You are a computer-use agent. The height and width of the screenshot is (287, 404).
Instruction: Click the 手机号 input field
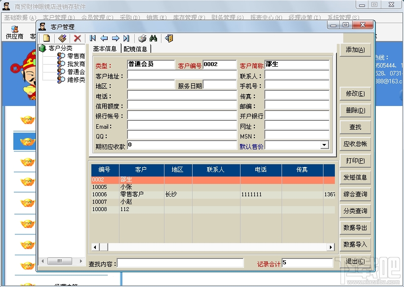[297, 85]
